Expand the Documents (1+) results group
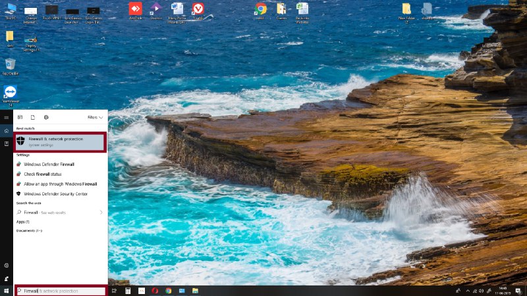The width and height of the screenshot is (527, 296). click(x=30, y=230)
